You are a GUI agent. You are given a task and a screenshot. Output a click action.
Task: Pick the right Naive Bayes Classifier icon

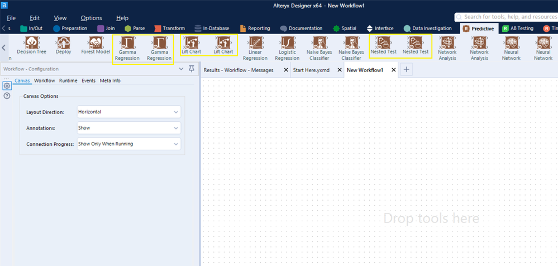pos(351,42)
